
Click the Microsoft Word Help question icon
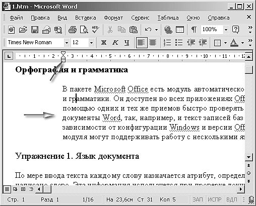pos(235,30)
